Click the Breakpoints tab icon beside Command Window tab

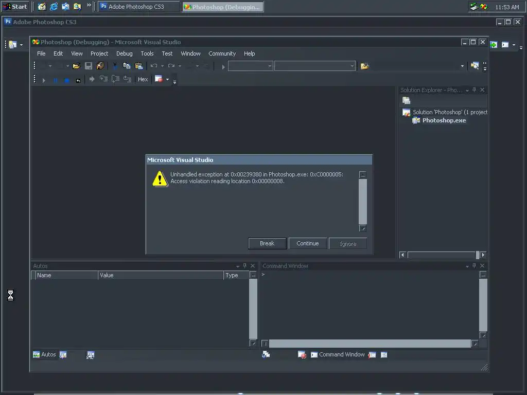point(302,355)
